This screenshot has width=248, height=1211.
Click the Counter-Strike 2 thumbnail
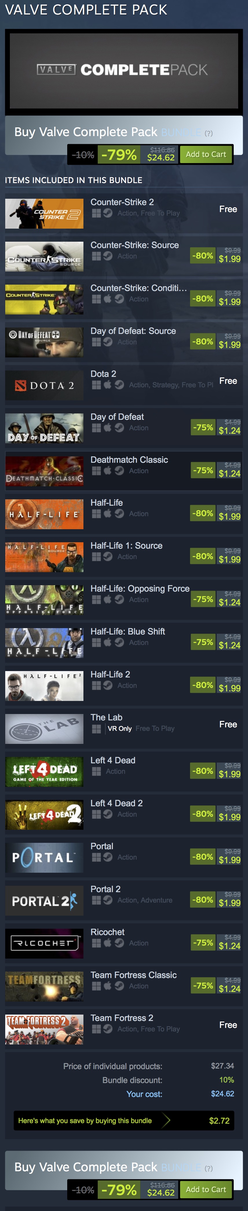(x=44, y=214)
